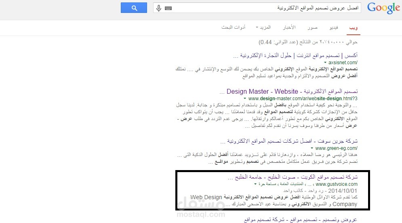Open شركة جرين سوفت result title

click(x=289, y=141)
